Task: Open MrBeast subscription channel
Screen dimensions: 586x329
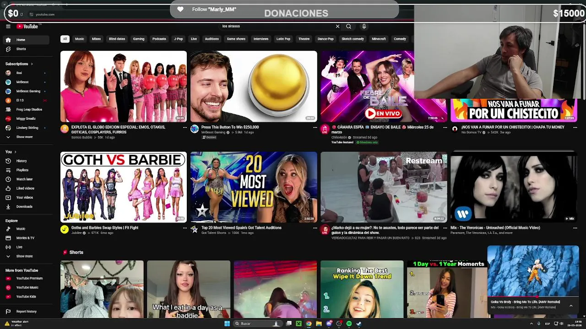Action: pyautogui.click(x=25, y=82)
